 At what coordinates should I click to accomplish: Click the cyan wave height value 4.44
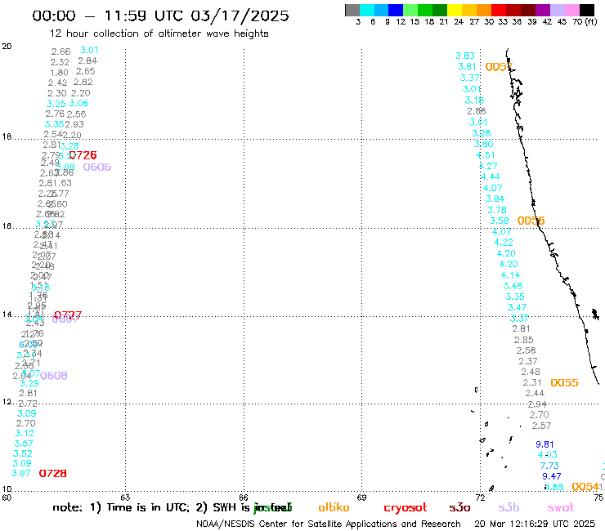click(x=491, y=177)
